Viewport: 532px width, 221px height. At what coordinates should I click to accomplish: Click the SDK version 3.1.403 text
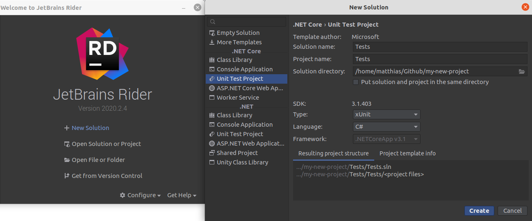pos(361,104)
